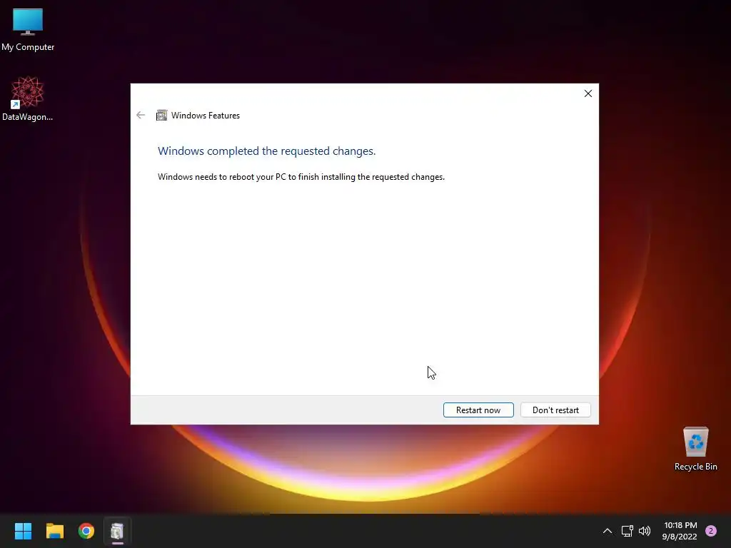Click the Restart now button

[478, 410]
